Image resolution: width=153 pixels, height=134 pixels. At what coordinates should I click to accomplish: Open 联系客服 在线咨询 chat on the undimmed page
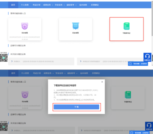coord(138,64)
